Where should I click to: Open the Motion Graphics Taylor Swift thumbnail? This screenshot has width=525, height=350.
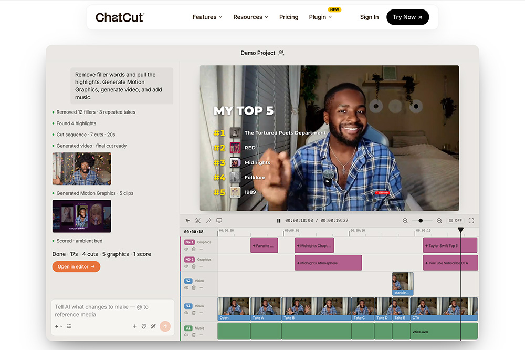tap(82, 216)
